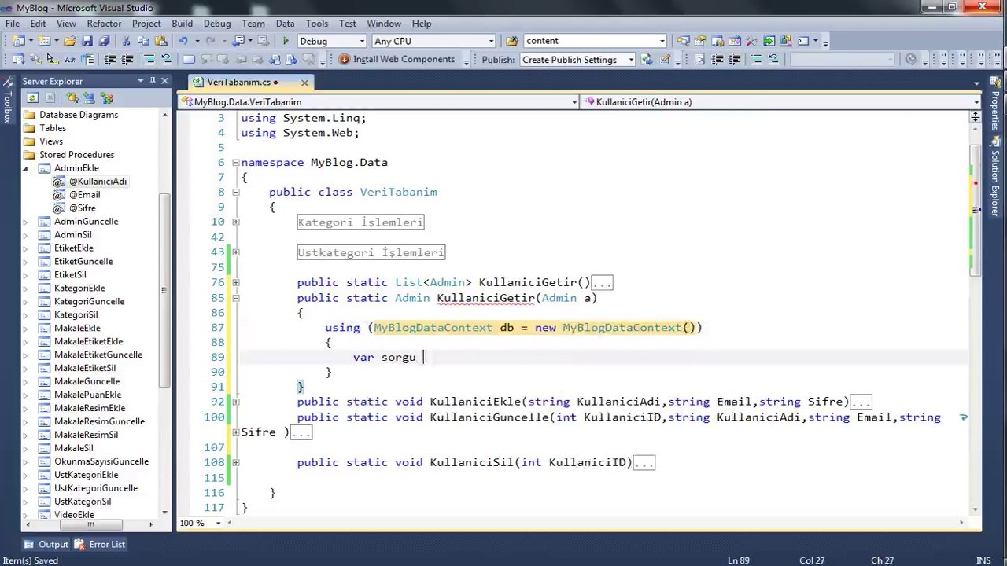Pin the Server Explorer panel with auto hide icon
Screen dimensions: 1007x566
153,81
